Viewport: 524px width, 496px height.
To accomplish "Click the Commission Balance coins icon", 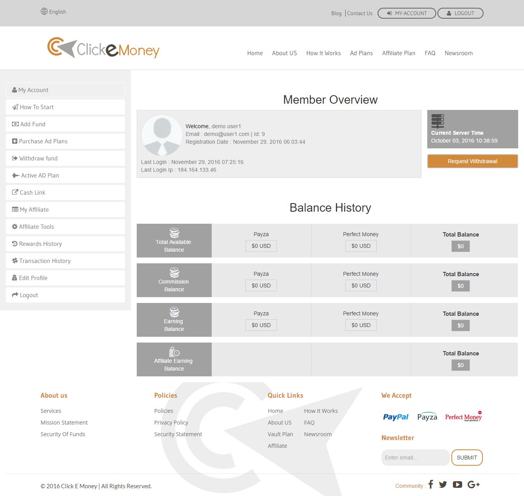I will pyautogui.click(x=174, y=272).
